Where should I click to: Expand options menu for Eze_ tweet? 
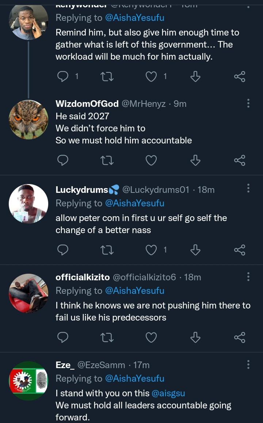pos(248,364)
